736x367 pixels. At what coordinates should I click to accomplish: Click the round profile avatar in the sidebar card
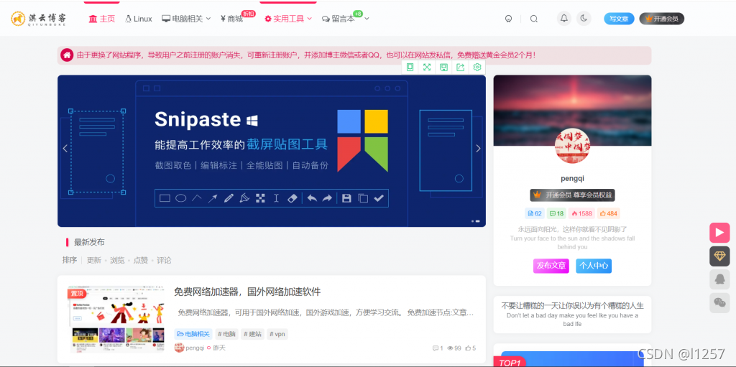(572, 146)
